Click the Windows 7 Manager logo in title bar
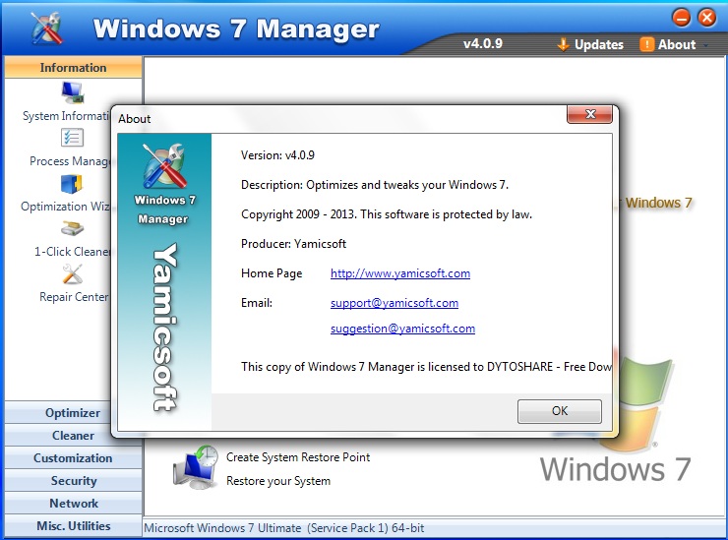This screenshot has width=728, height=540. (x=46, y=28)
